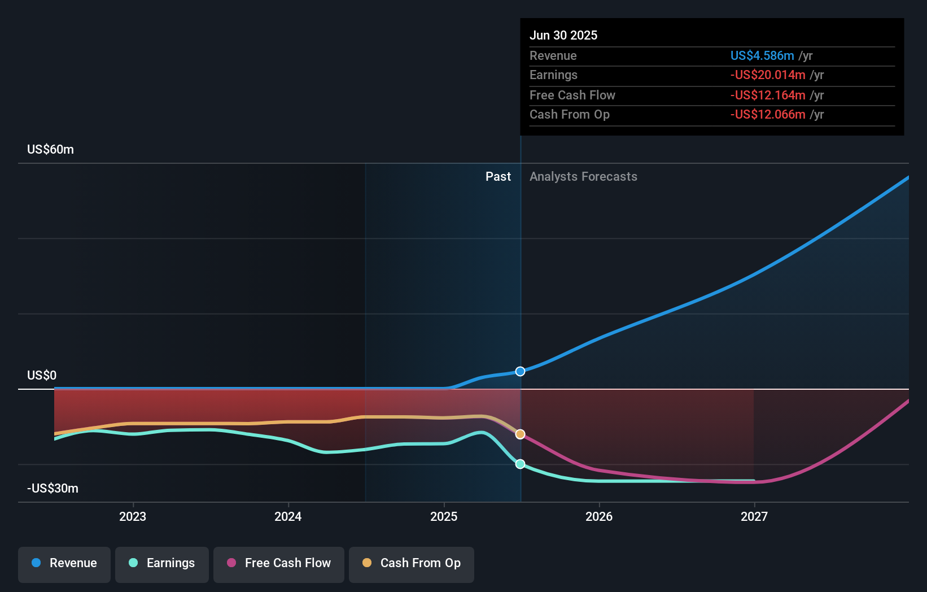Select the Revenue data point marker on chart
Image resolution: width=927 pixels, height=592 pixels.
[x=520, y=371]
